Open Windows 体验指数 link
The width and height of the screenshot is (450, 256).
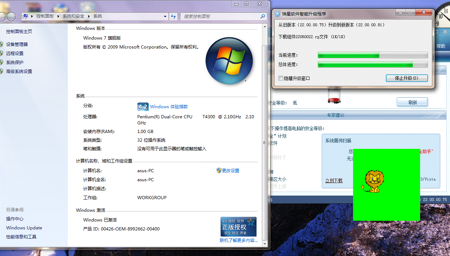point(169,107)
